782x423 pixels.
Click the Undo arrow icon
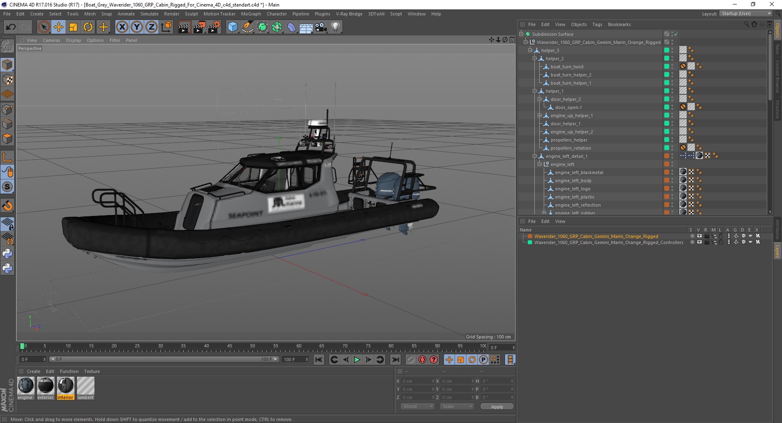11,27
